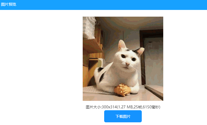
Task: Click the orange toy hands under the cat
Action: click(122, 90)
